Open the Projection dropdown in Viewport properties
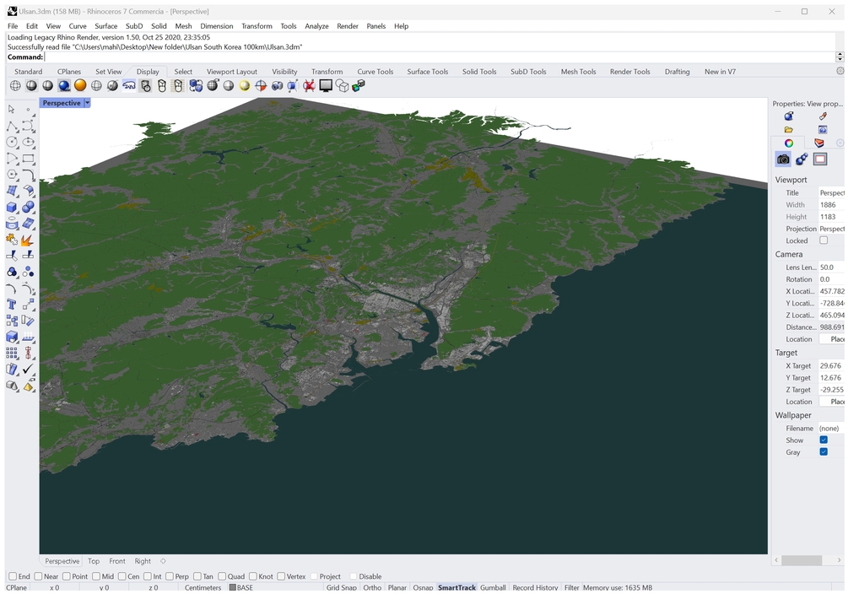 (x=830, y=229)
